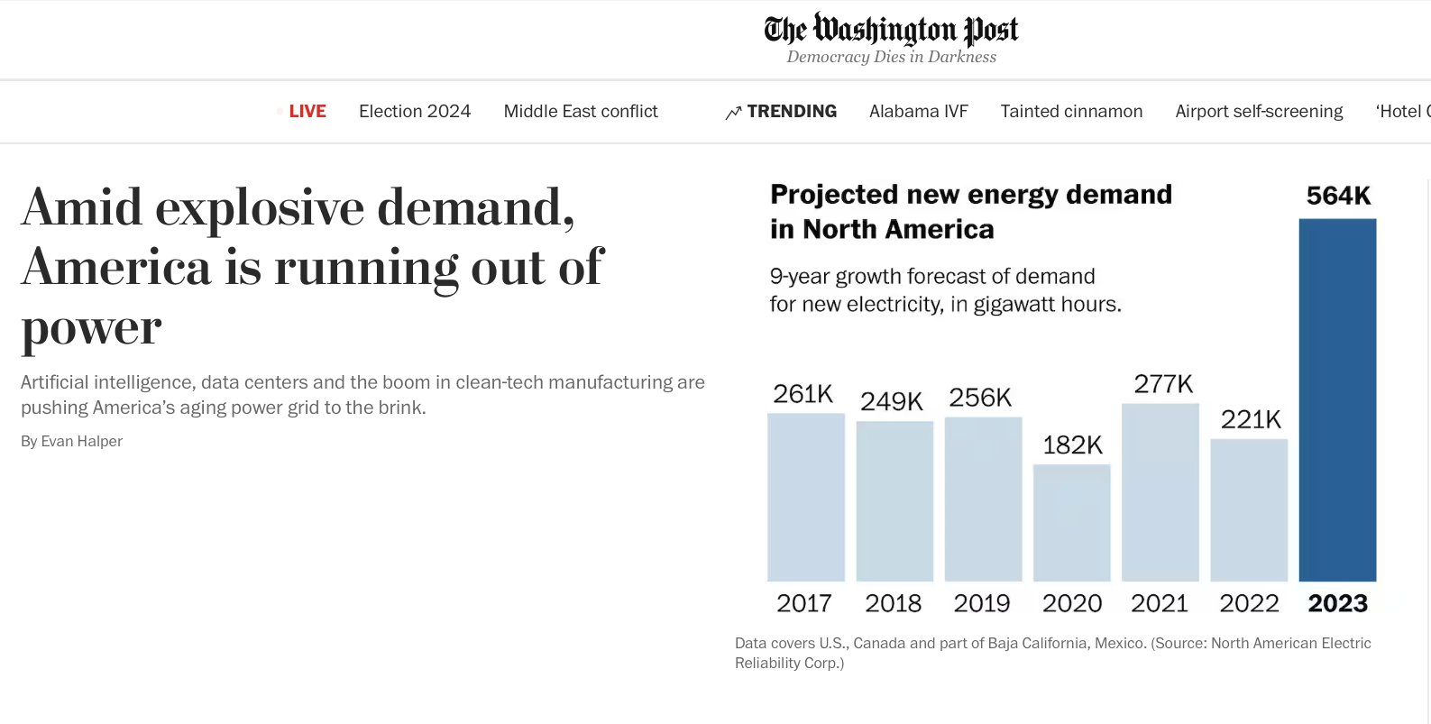This screenshot has width=1431, height=724.
Task: Click the red LIVE indicator dot
Action: [x=280, y=112]
